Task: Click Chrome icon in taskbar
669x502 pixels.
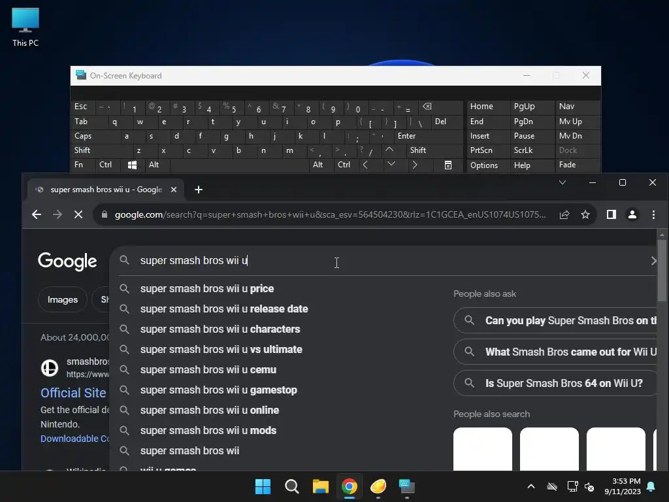Action: [x=350, y=486]
